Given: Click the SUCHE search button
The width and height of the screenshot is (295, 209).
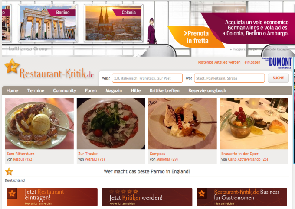Looking at the screenshot, I should (278, 78).
